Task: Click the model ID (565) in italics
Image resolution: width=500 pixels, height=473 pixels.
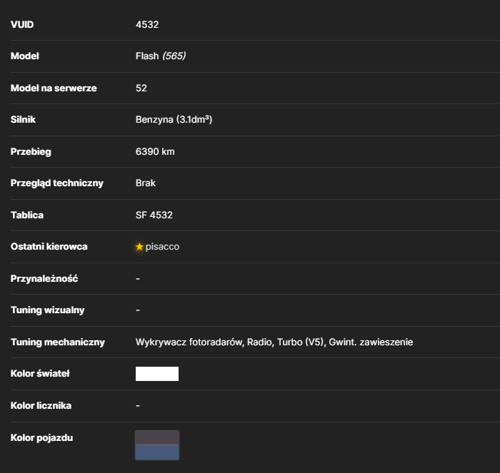Action: click(x=174, y=56)
